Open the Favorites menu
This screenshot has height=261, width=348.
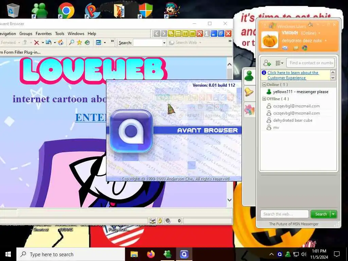(43, 34)
